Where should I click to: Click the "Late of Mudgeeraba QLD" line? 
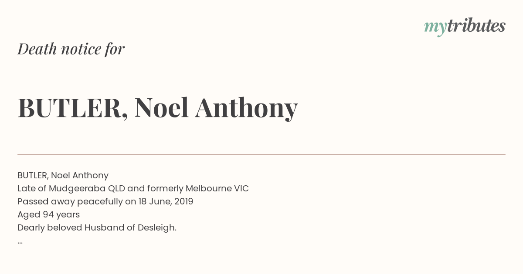133,188
